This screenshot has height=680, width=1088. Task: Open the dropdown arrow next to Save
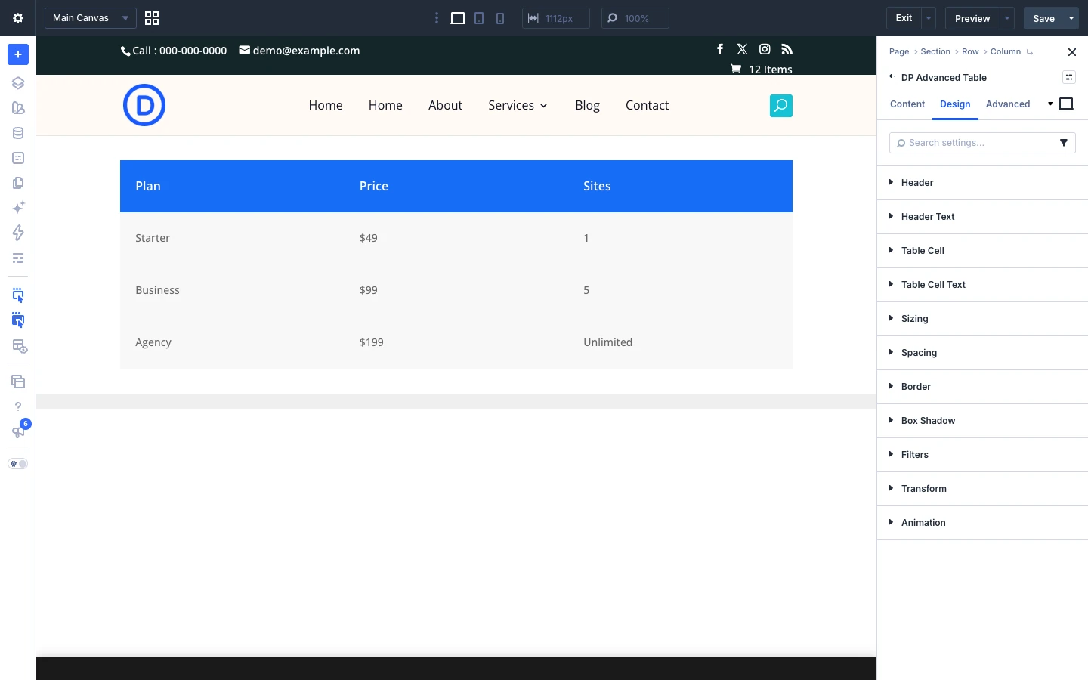point(1071,18)
